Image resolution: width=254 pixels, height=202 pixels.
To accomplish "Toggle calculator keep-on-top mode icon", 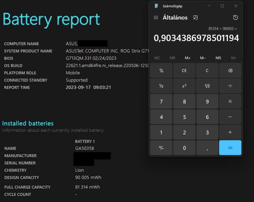I will coord(195,18).
